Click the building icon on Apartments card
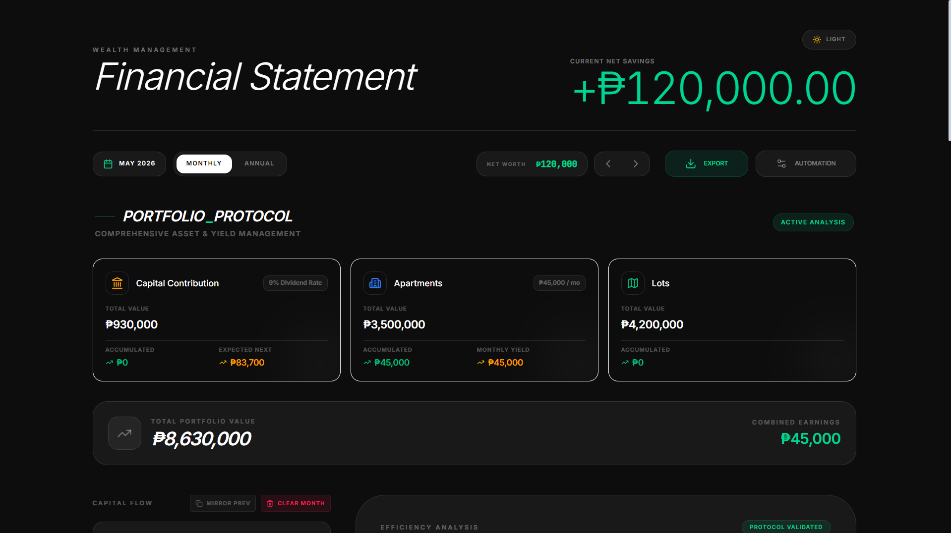This screenshot has height=533, width=951. coord(375,283)
